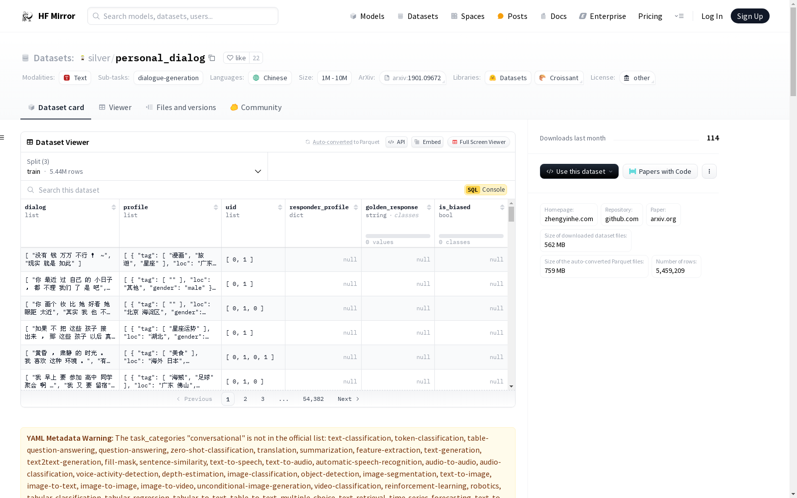Open the three-dot more options button

coord(709,171)
